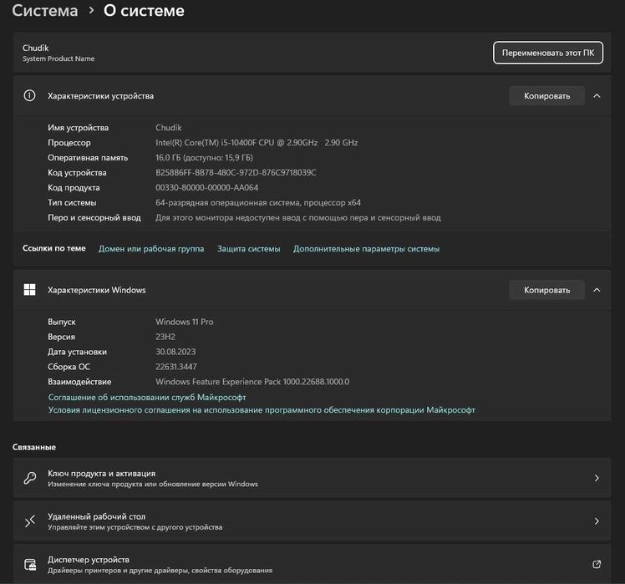Click the Device Manager icon

[x=30, y=565]
